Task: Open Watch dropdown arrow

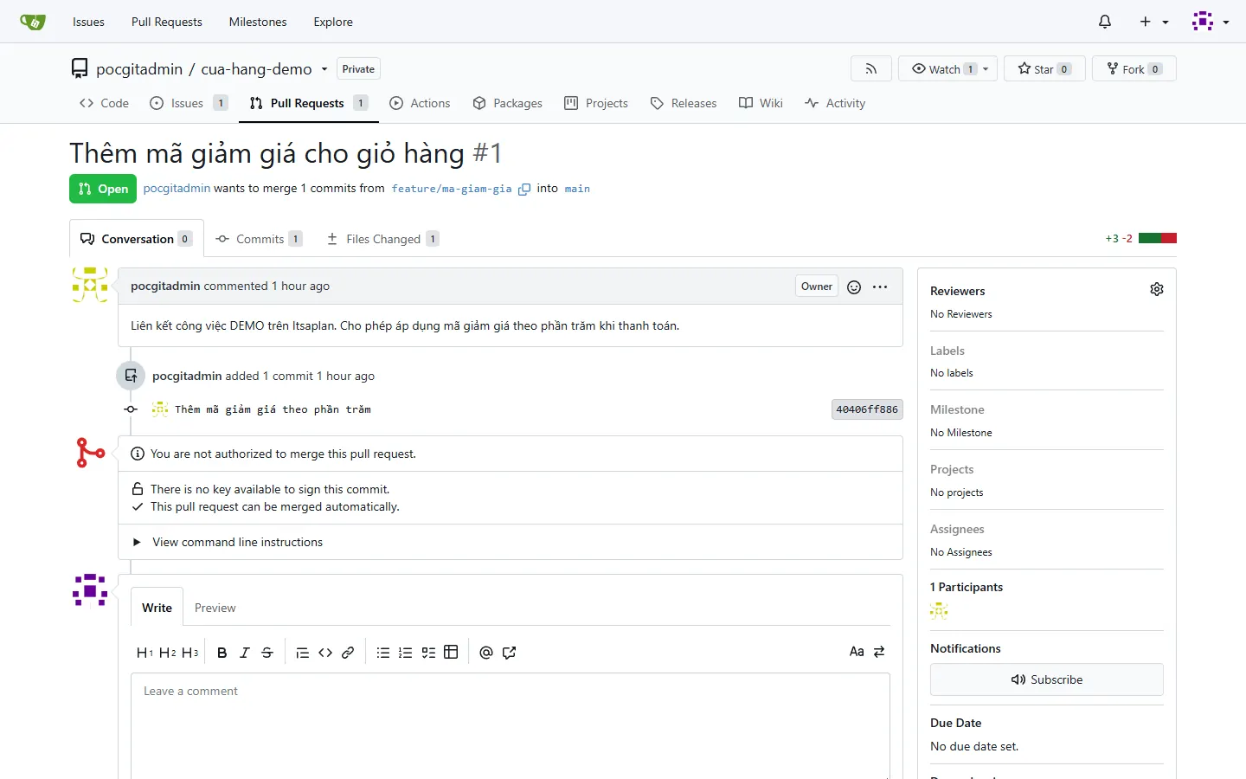Action: point(986,69)
